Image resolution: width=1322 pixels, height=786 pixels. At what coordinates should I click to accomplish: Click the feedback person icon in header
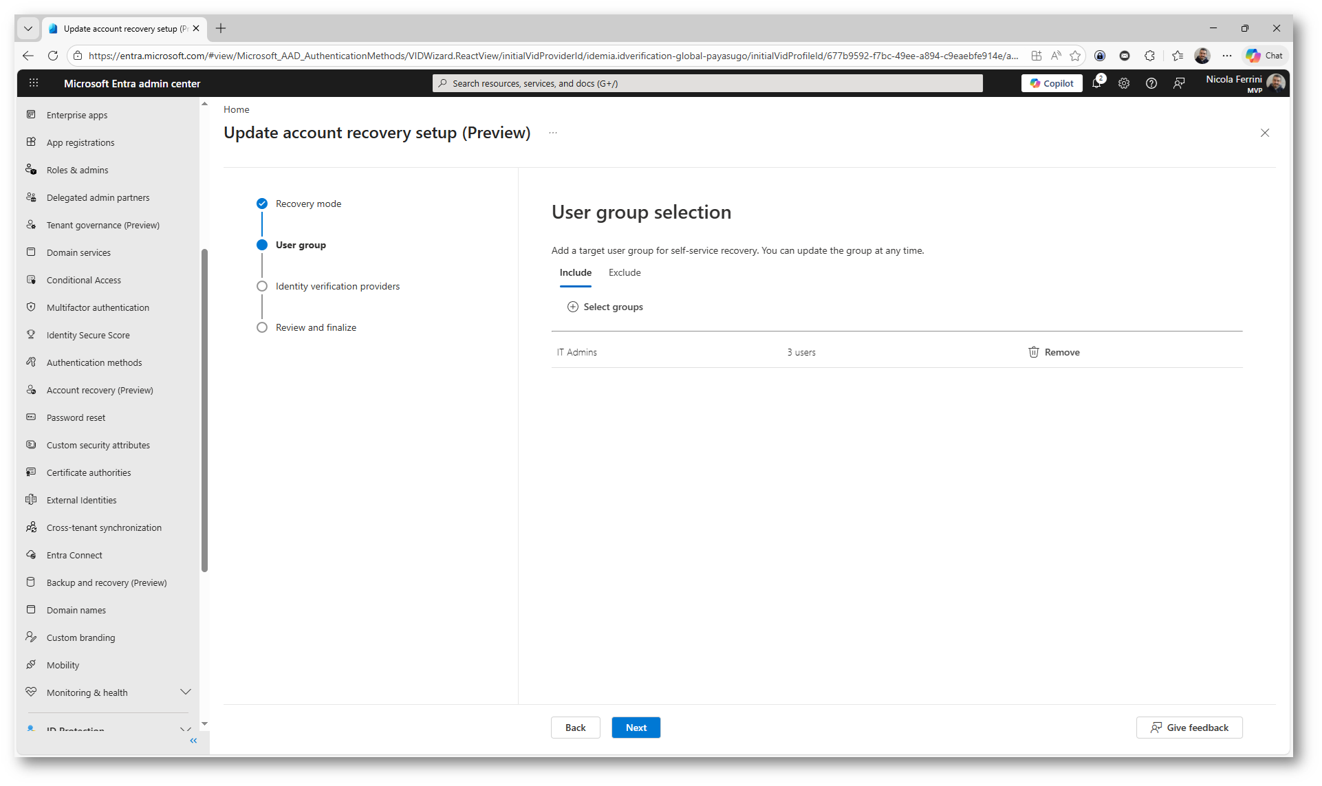pyautogui.click(x=1179, y=83)
